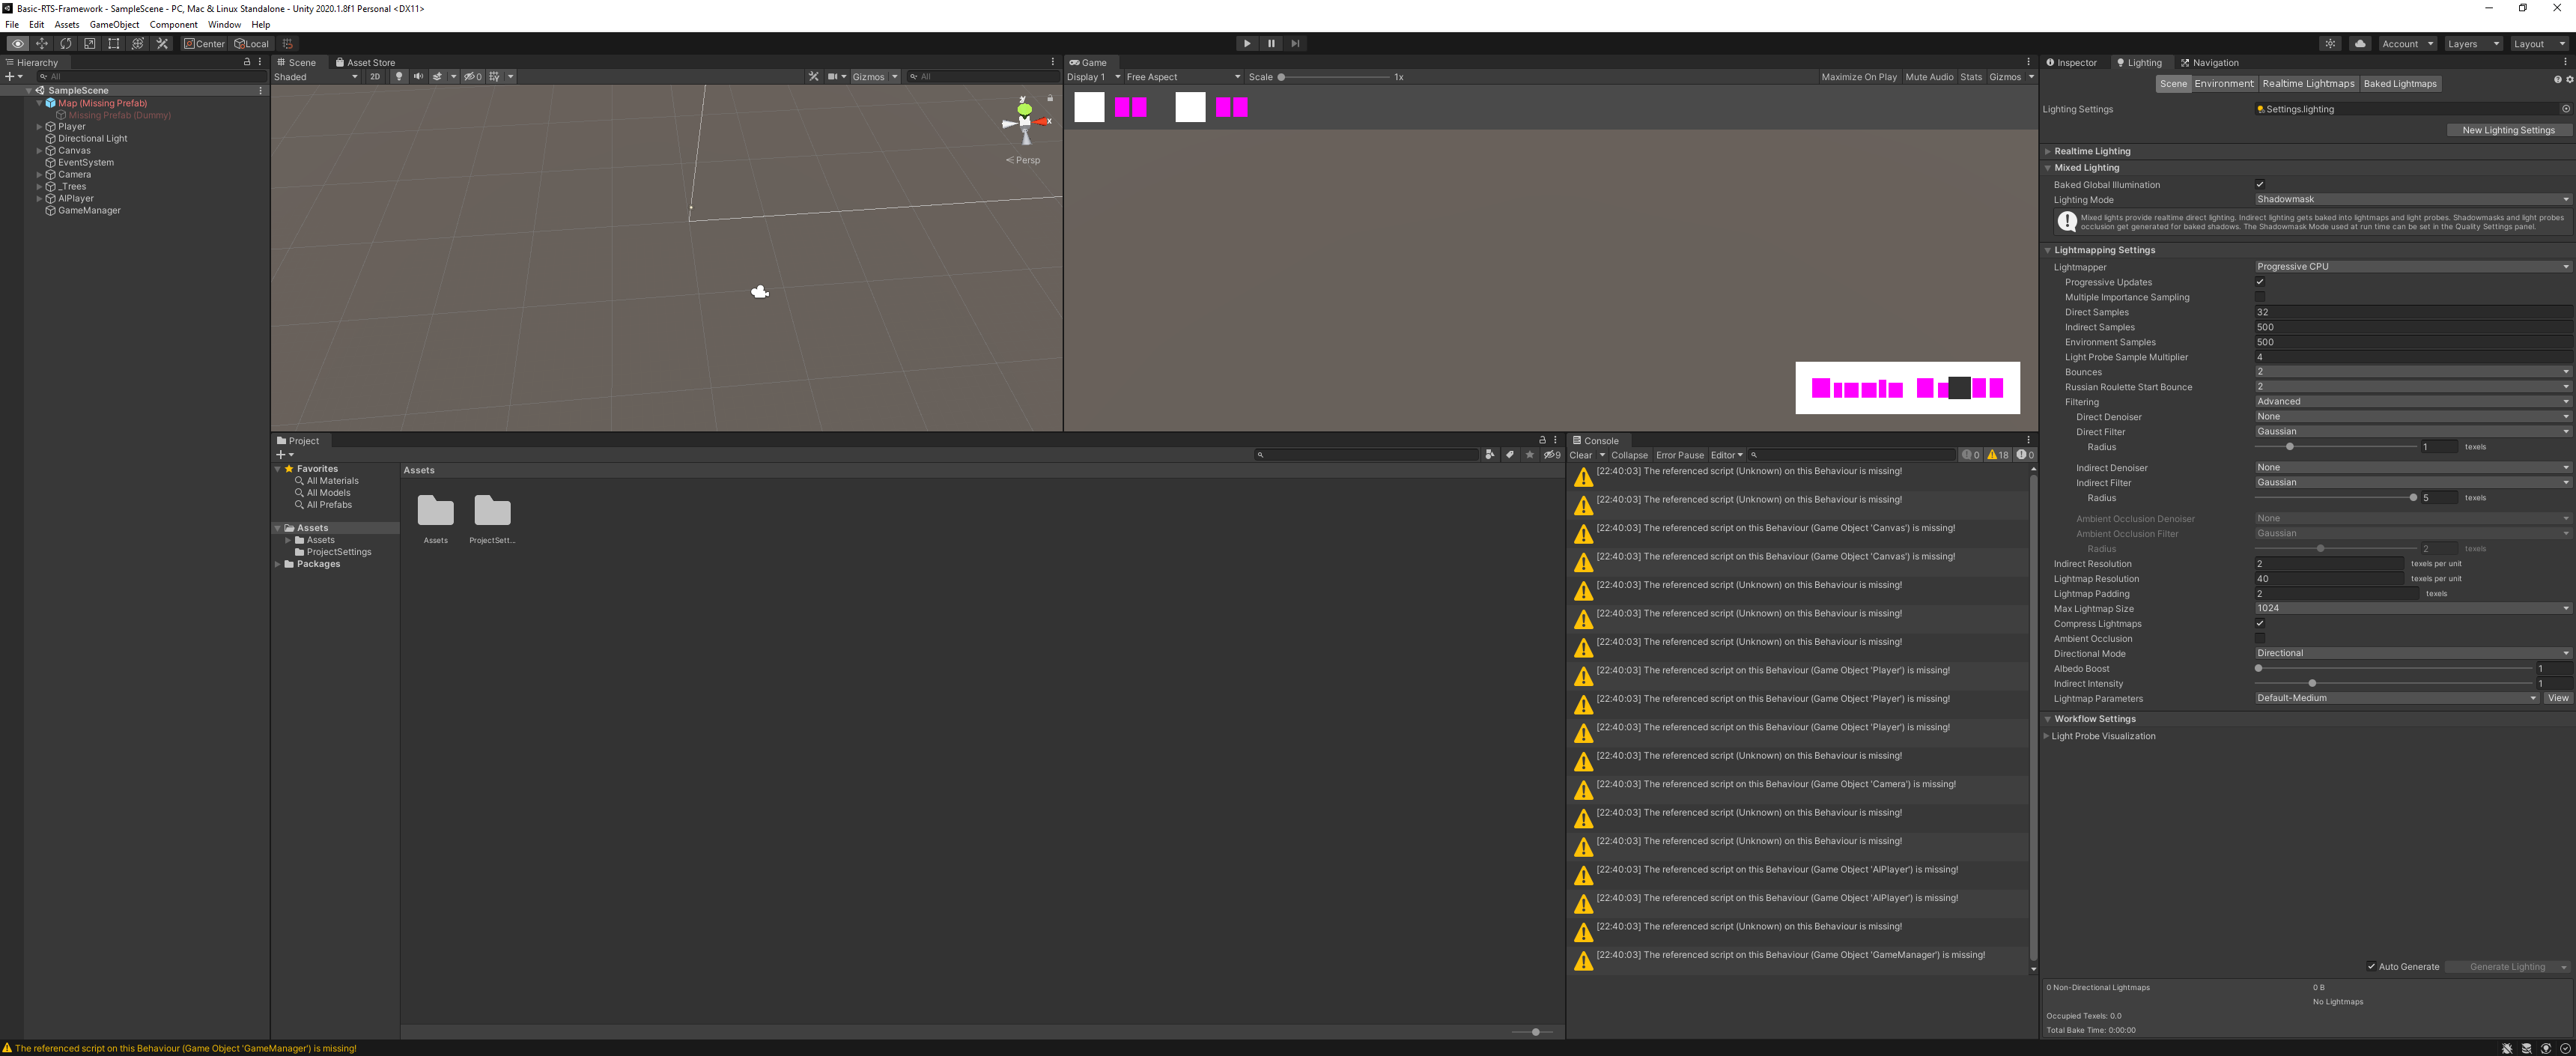Open the GameObject menu
The height and width of the screenshot is (1056, 2576).
coord(114,24)
